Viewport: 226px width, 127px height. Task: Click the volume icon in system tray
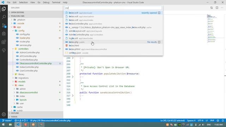click(203, 125)
